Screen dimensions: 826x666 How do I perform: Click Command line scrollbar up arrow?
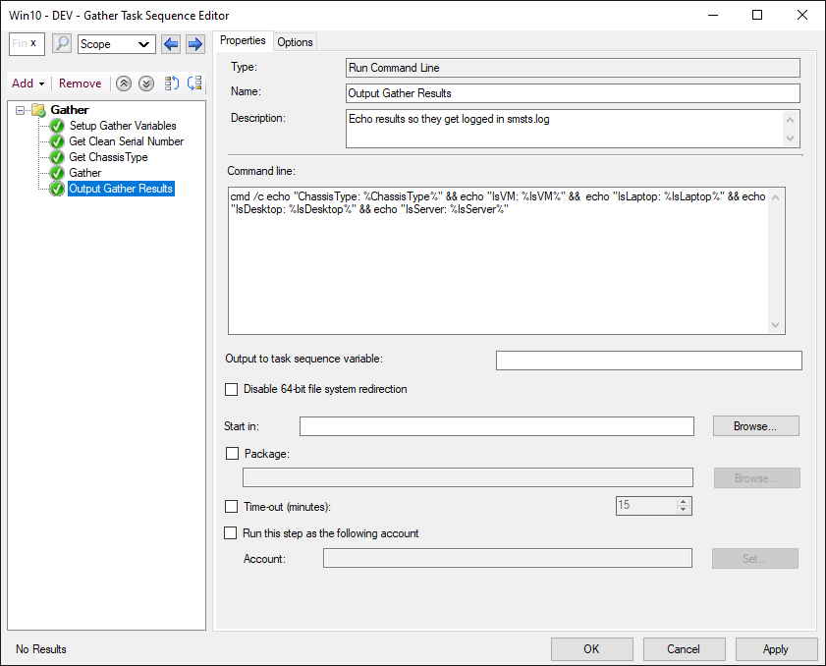(x=776, y=197)
